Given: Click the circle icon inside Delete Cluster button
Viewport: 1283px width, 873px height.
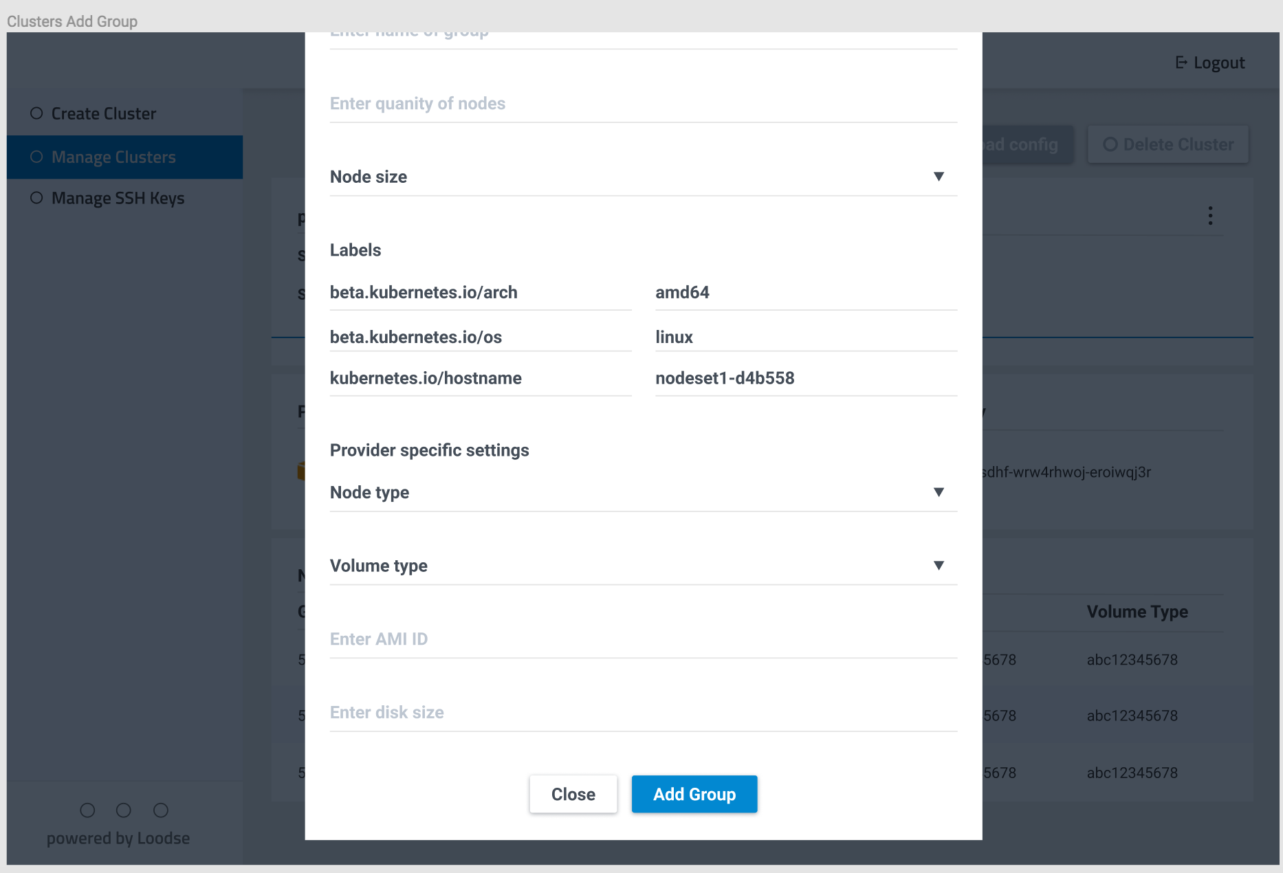Looking at the screenshot, I should click(x=1110, y=144).
